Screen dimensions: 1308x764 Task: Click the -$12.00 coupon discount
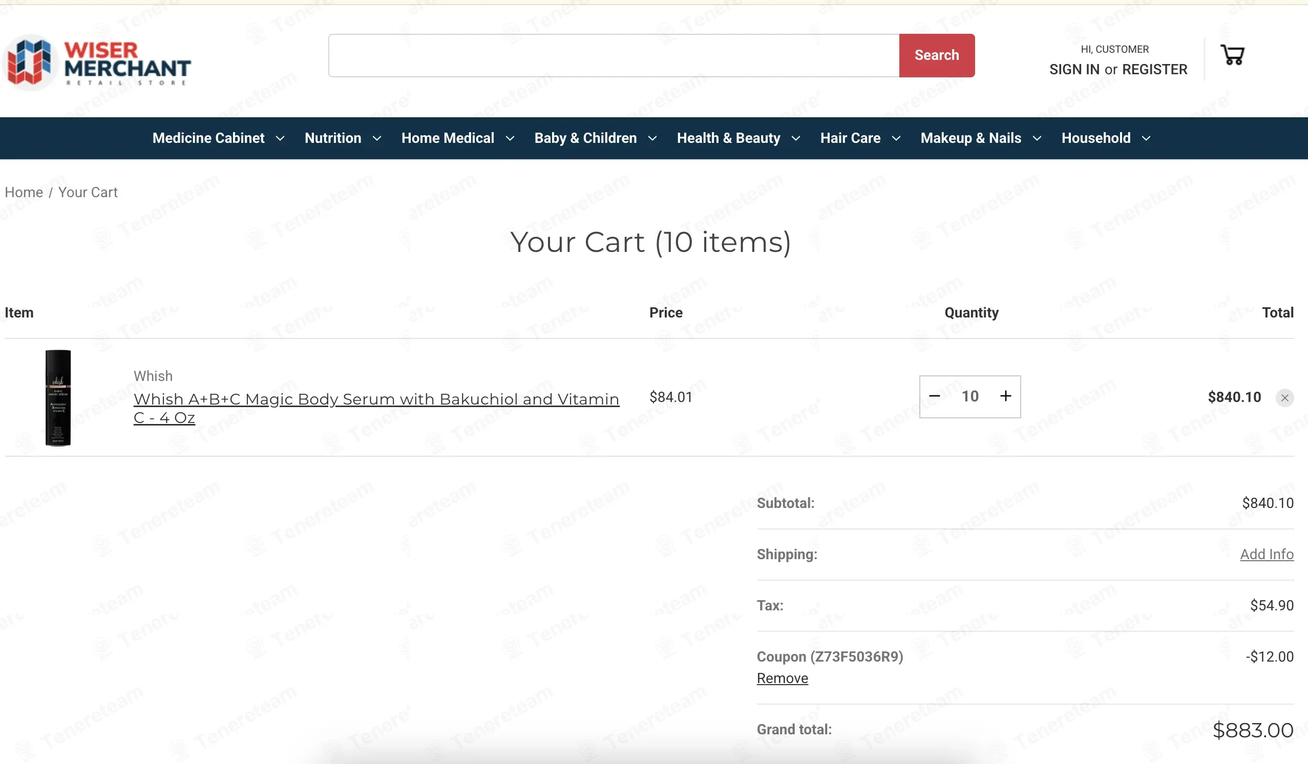(x=1270, y=656)
